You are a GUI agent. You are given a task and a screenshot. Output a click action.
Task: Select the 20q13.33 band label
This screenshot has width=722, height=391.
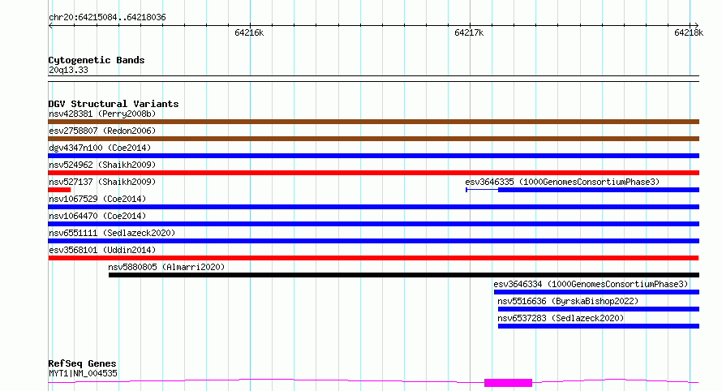[x=68, y=70]
